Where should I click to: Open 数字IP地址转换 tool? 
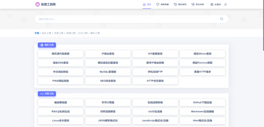[x=155, y=63]
